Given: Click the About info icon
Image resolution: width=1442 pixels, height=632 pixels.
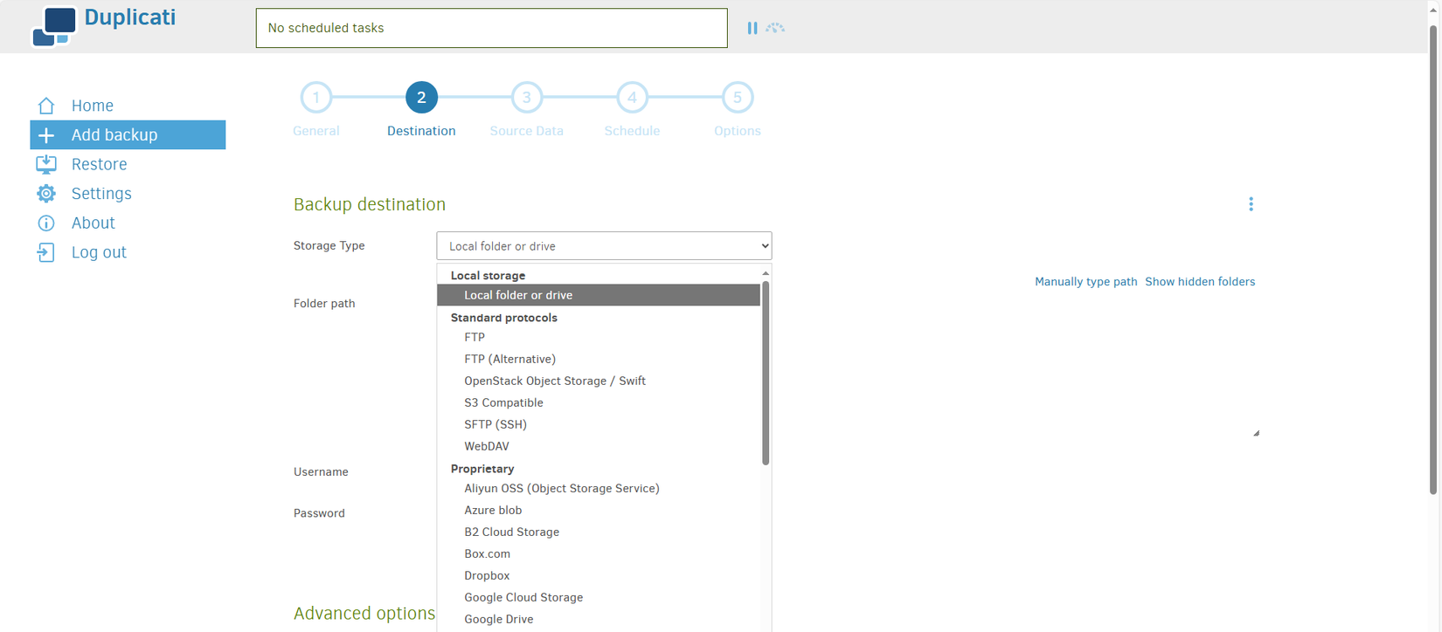Looking at the screenshot, I should point(46,223).
